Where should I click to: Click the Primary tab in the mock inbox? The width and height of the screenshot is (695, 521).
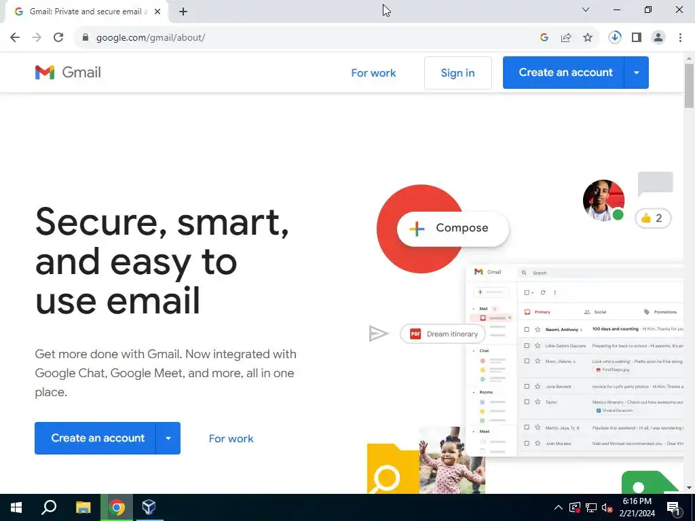(538, 312)
